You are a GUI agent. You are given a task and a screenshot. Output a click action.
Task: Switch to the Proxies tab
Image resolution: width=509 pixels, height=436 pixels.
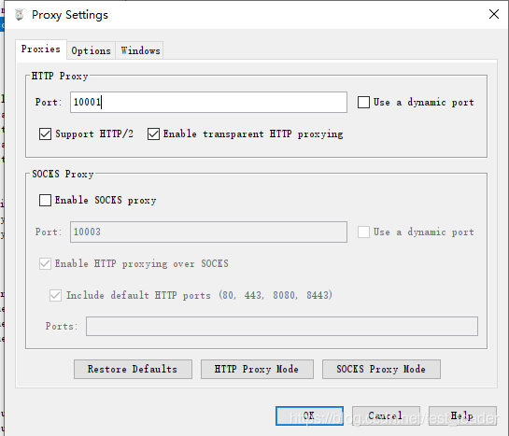point(41,49)
